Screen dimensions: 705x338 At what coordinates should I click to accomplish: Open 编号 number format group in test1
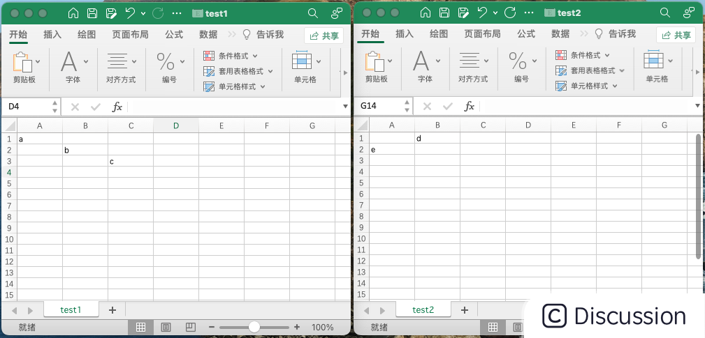pos(166,61)
